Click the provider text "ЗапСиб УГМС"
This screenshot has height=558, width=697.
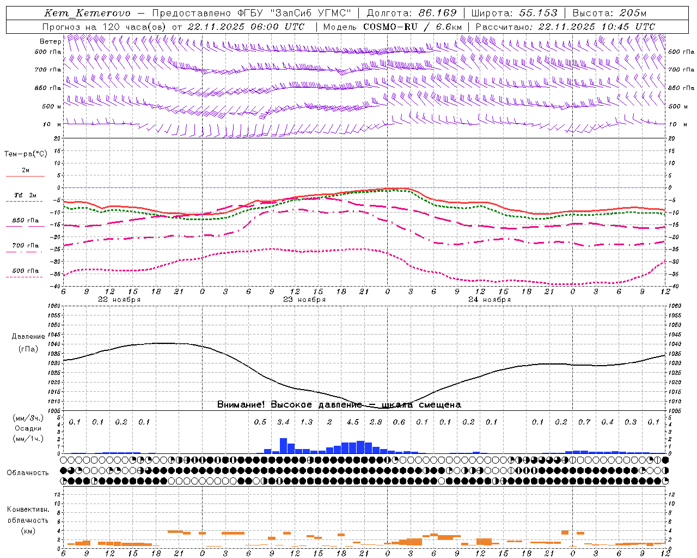(x=311, y=13)
